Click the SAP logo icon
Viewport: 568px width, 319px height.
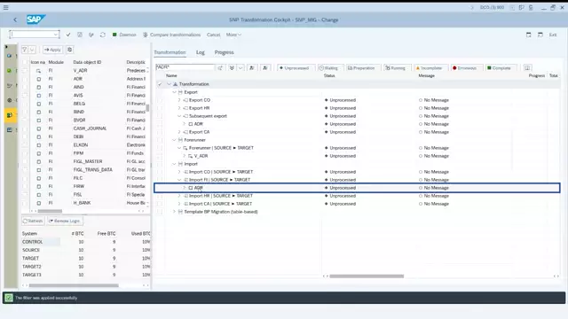tap(35, 19)
